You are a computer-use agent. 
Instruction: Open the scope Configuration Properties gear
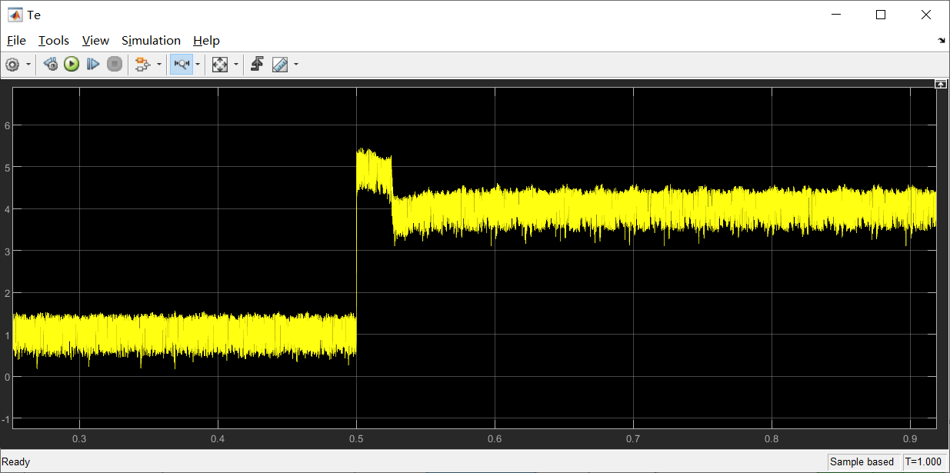pos(12,65)
